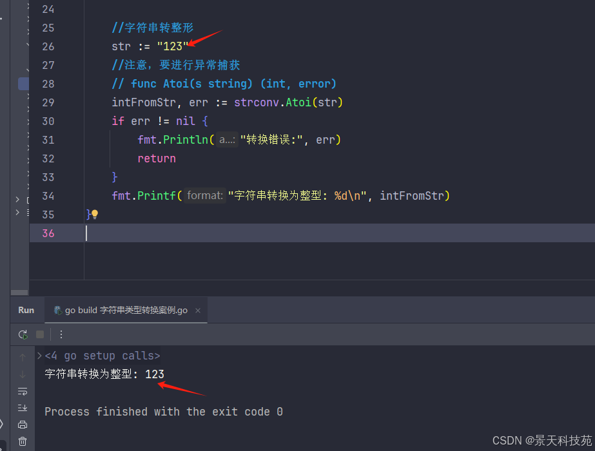The image size is (595, 451).
Task: Click line number 29 in the gutter
Action: tap(48, 102)
